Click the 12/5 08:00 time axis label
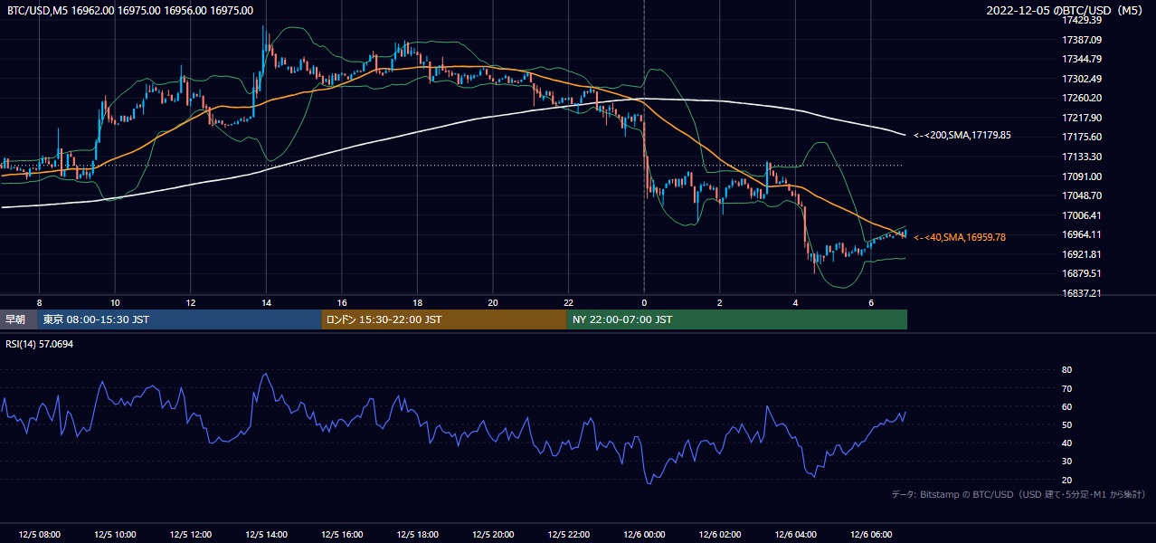Viewport: 1156px width, 543px height. [39, 535]
